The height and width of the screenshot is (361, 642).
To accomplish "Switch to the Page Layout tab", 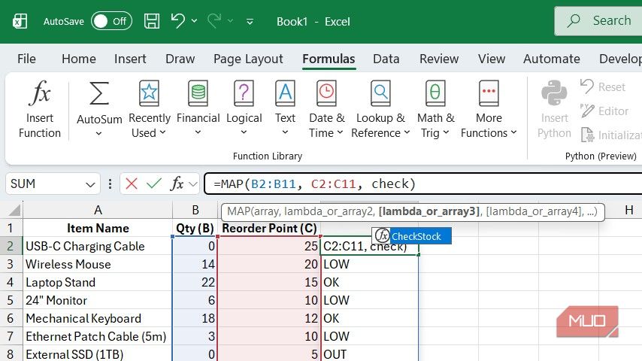I will coord(248,59).
